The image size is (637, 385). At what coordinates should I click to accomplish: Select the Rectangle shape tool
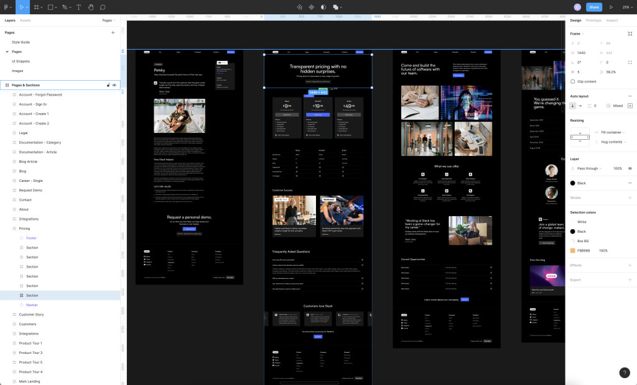coord(50,7)
